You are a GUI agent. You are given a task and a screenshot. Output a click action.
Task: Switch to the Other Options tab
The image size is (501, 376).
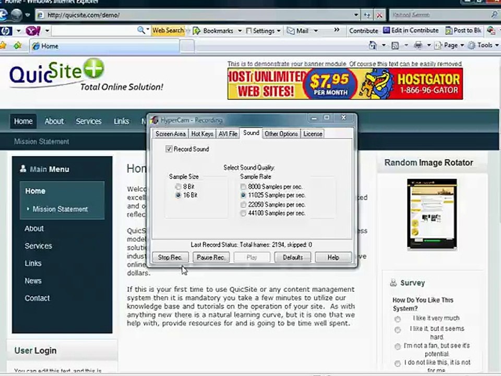click(x=281, y=134)
